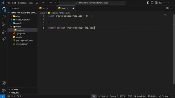Open the Customize Layout icon
Screen dimensions: 175x98
tap(161, 3)
